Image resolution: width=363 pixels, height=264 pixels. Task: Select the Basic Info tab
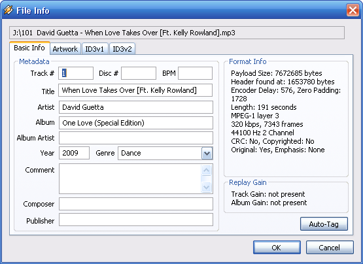[29, 48]
